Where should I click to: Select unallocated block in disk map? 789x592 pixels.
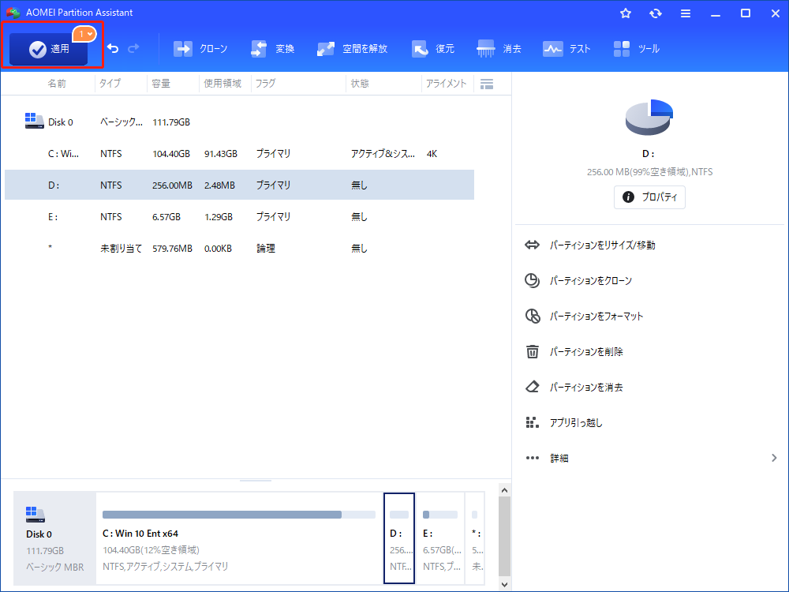click(x=475, y=538)
